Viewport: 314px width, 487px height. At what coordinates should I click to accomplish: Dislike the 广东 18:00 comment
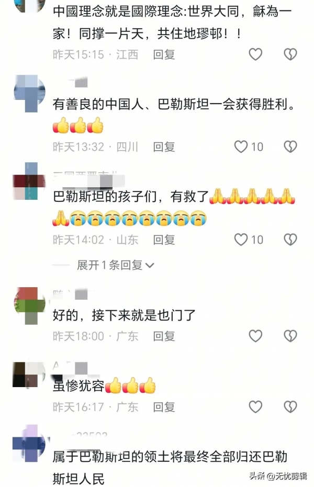coord(290,336)
